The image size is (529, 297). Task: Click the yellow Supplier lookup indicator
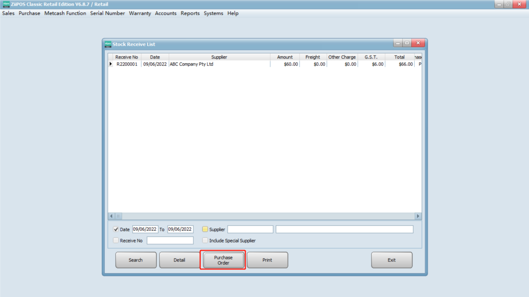206,229
